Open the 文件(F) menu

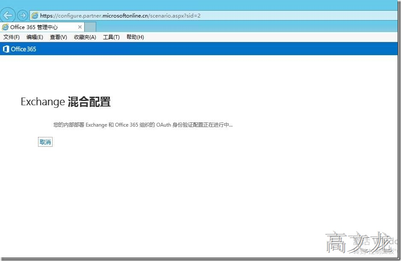(x=11, y=37)
